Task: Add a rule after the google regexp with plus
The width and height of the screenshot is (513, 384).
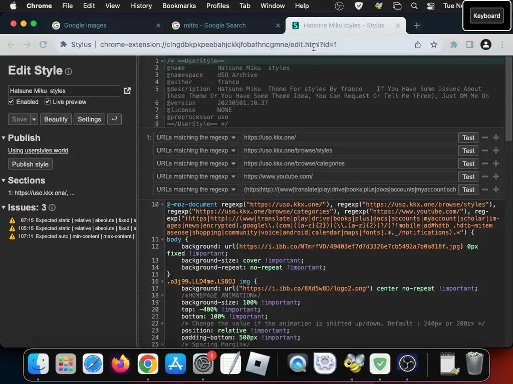Action: (496, 189)
